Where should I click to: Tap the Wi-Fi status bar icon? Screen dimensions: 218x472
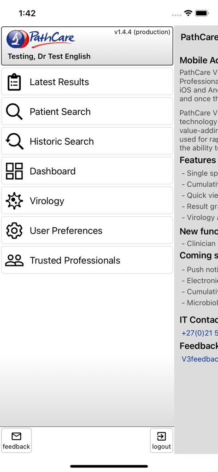(189, 13)
